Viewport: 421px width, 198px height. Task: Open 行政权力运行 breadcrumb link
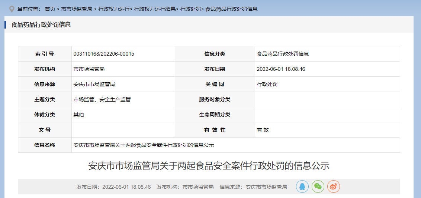pos(114,9)
